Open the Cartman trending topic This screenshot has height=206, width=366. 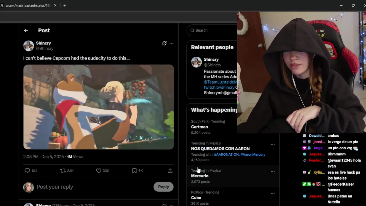[x=200, y=127]
